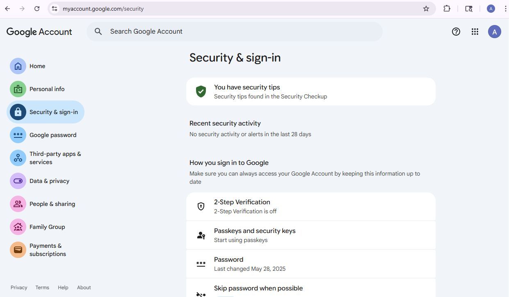Click the Recent security activity heading
The image size is (509, 297).
[x=225, y=123]
